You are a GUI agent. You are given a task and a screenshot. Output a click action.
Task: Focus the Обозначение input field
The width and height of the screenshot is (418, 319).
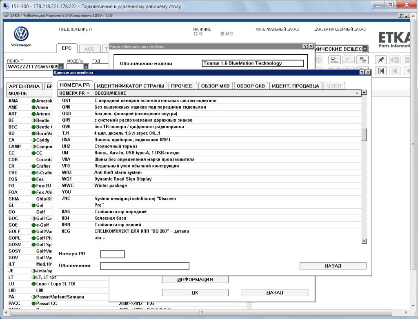(145, 266)
